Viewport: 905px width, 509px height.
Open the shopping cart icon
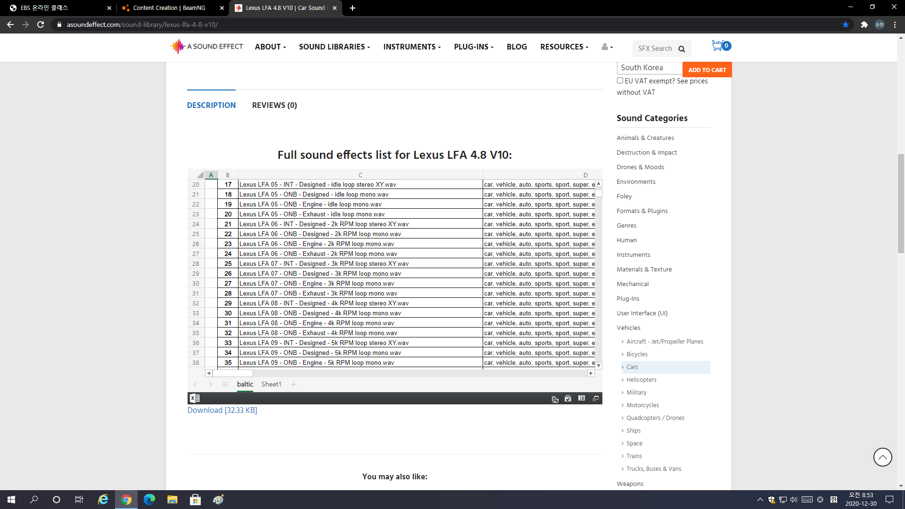pos(721,46)
